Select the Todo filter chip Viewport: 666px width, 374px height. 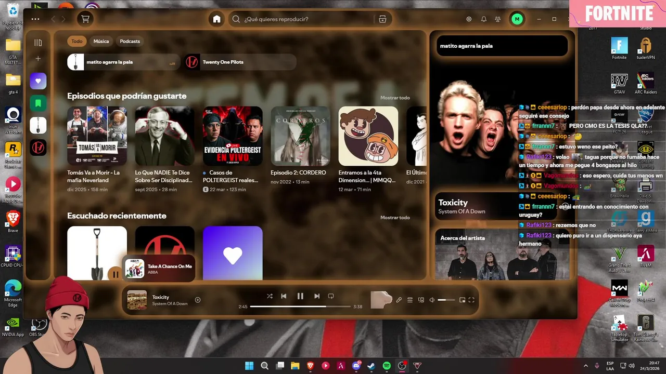tap(77, 41)
